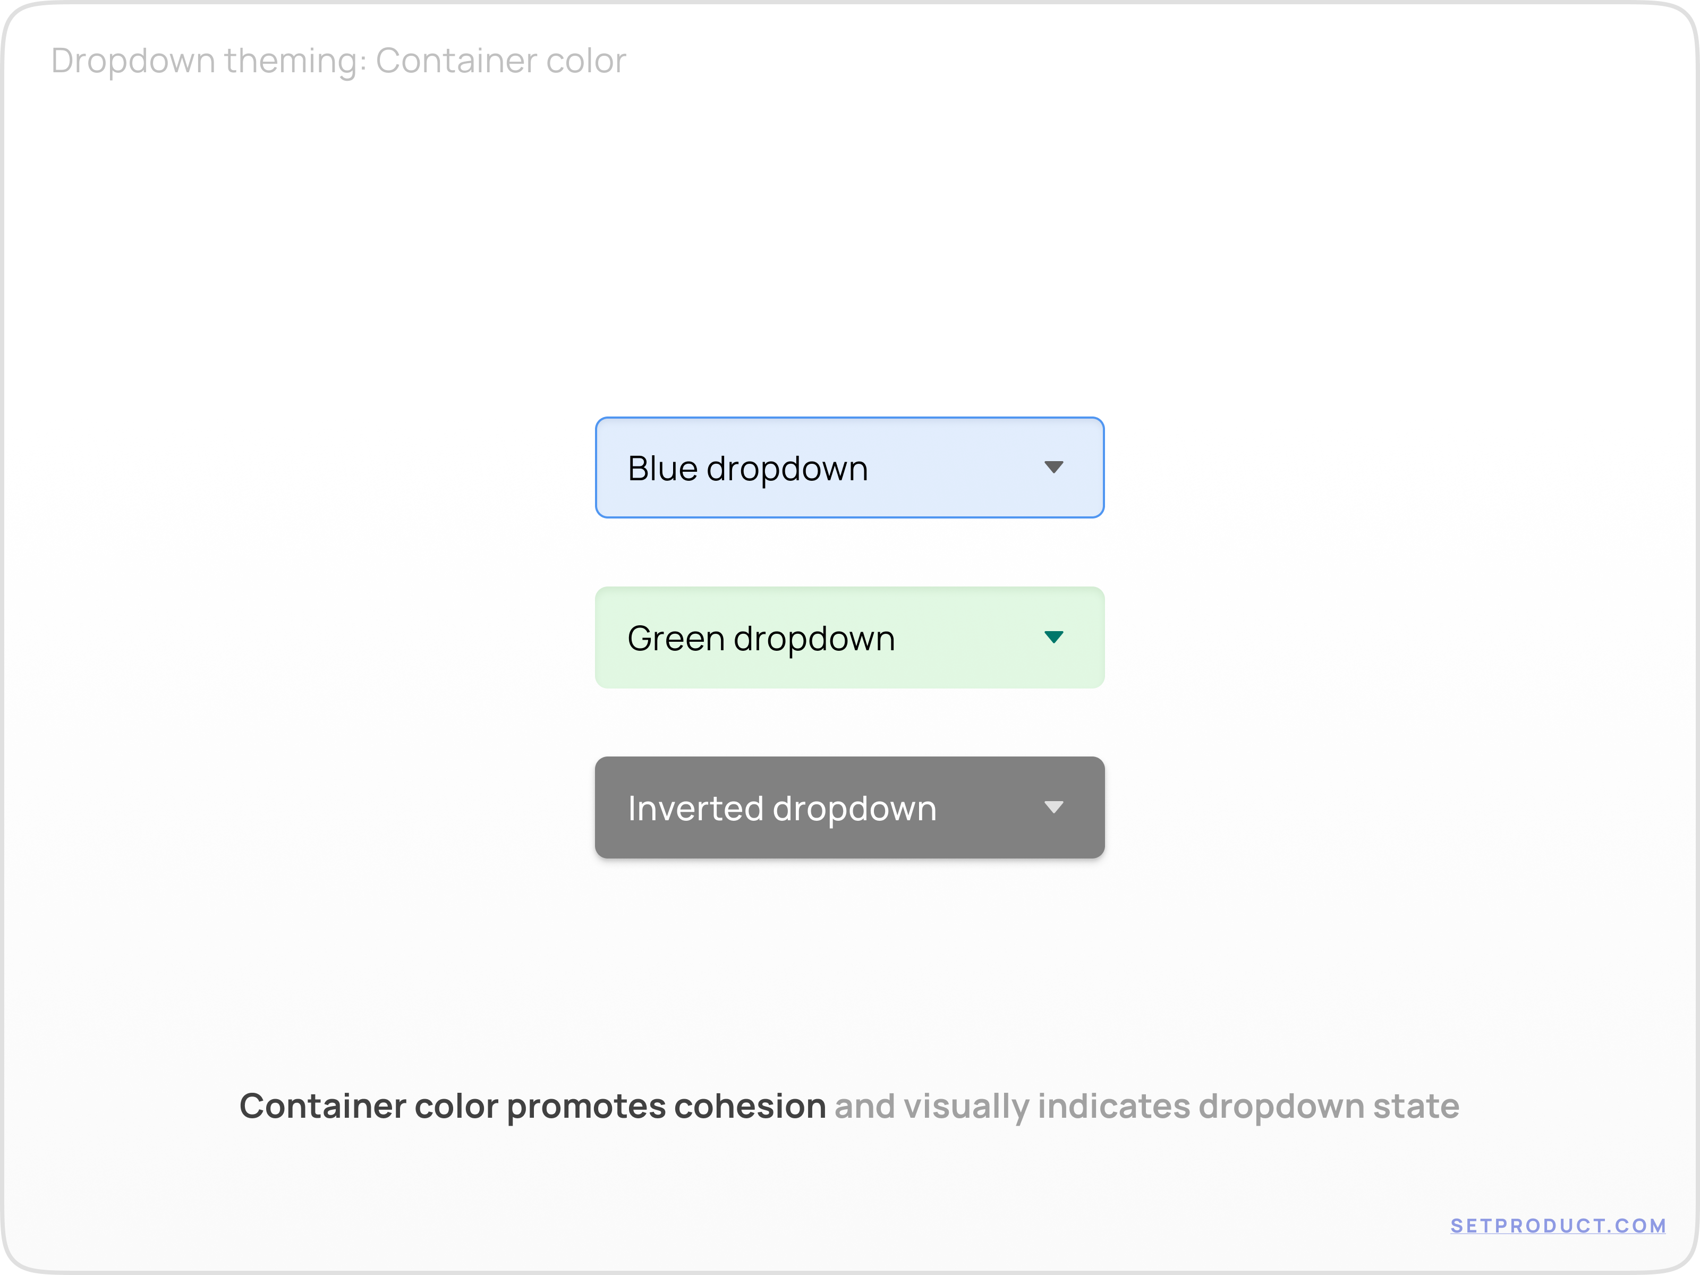The image size is (1700, 1275).
Task: Visit the SETPRODUCT.COM link
Action: click(1558, 1226)
